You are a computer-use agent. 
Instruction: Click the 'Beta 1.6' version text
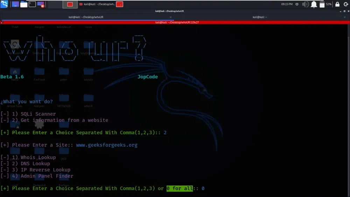12,77
